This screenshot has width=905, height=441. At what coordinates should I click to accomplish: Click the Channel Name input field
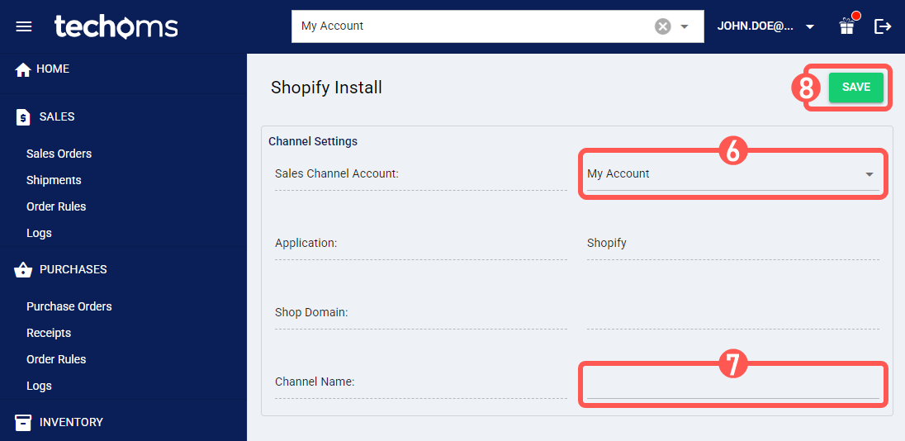tap(733, 382)
